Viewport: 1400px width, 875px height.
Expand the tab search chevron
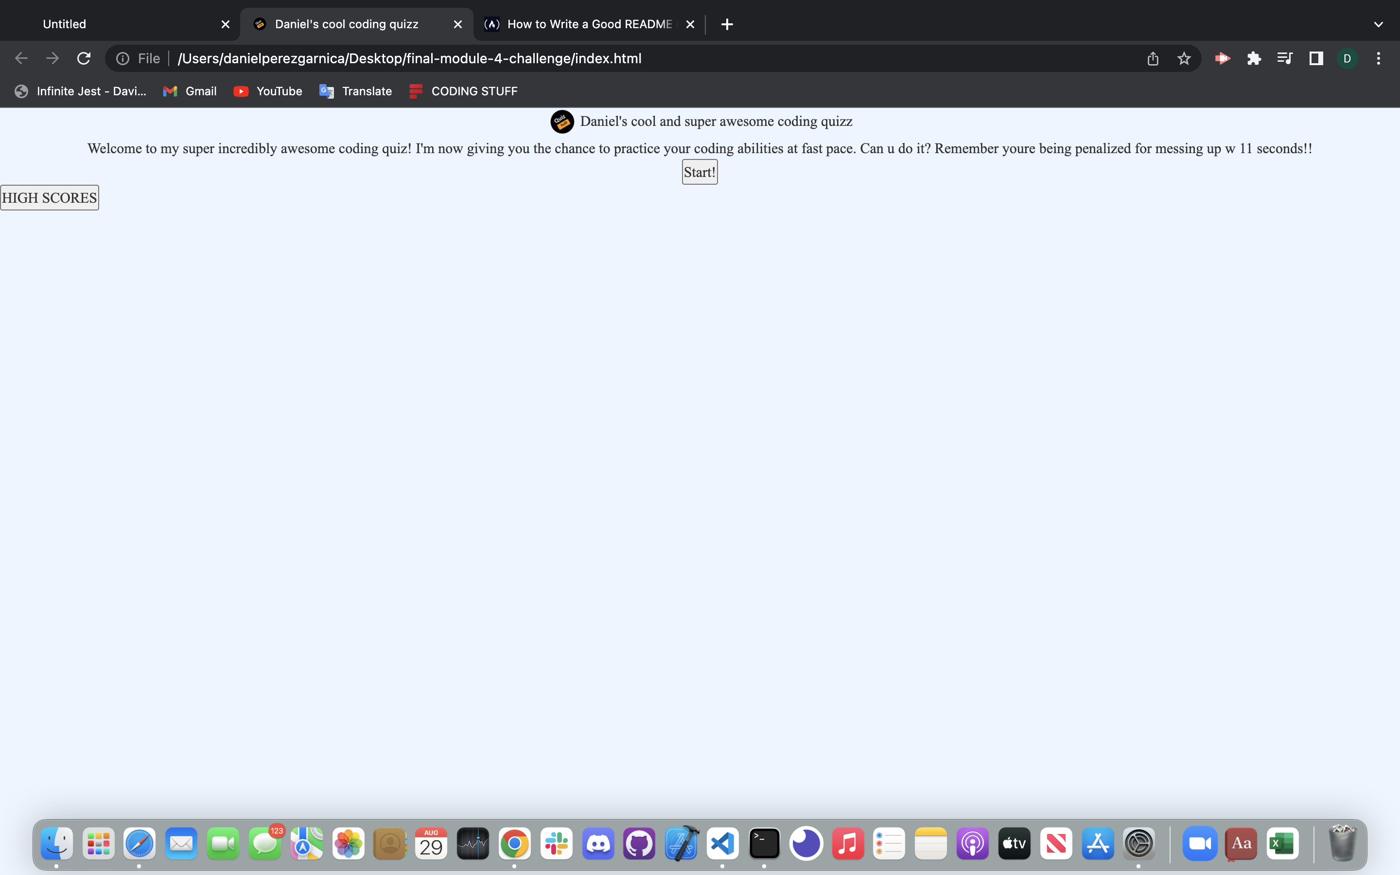point(1379,24)
